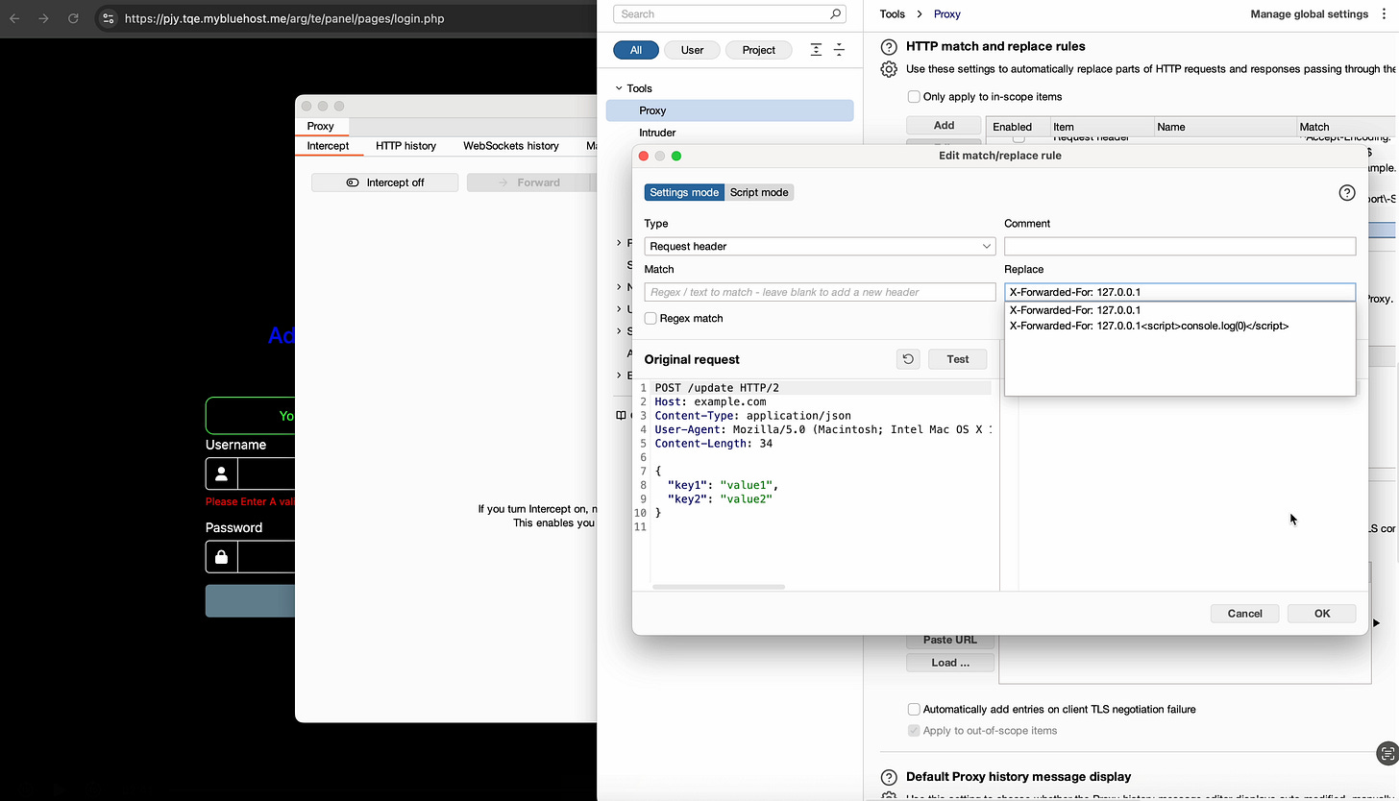The height and width of the screenshot is (801, 1399).
Task: Toggle Automatically add entries on TLS failure
Action: point(914,710)
